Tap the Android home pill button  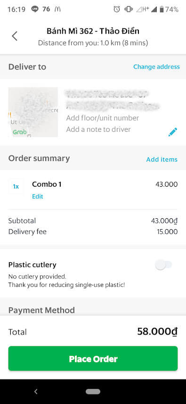[x=93, y=392]
